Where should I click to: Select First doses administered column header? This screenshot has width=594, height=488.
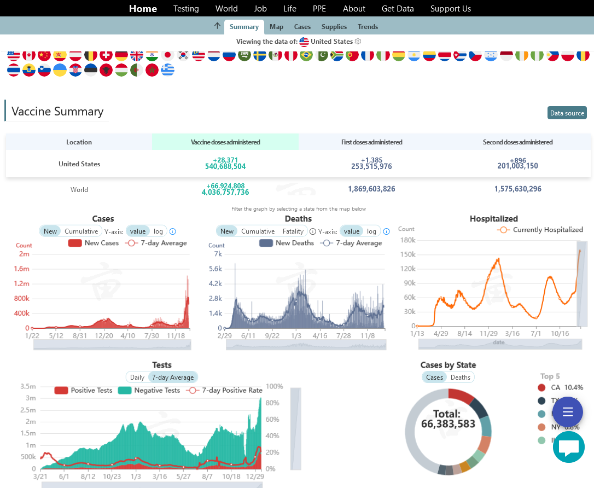point(371,142)
